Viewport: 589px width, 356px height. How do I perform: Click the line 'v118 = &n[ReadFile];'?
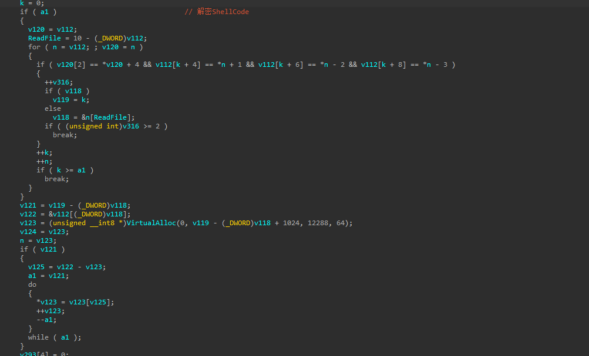(x=94, y=117)
